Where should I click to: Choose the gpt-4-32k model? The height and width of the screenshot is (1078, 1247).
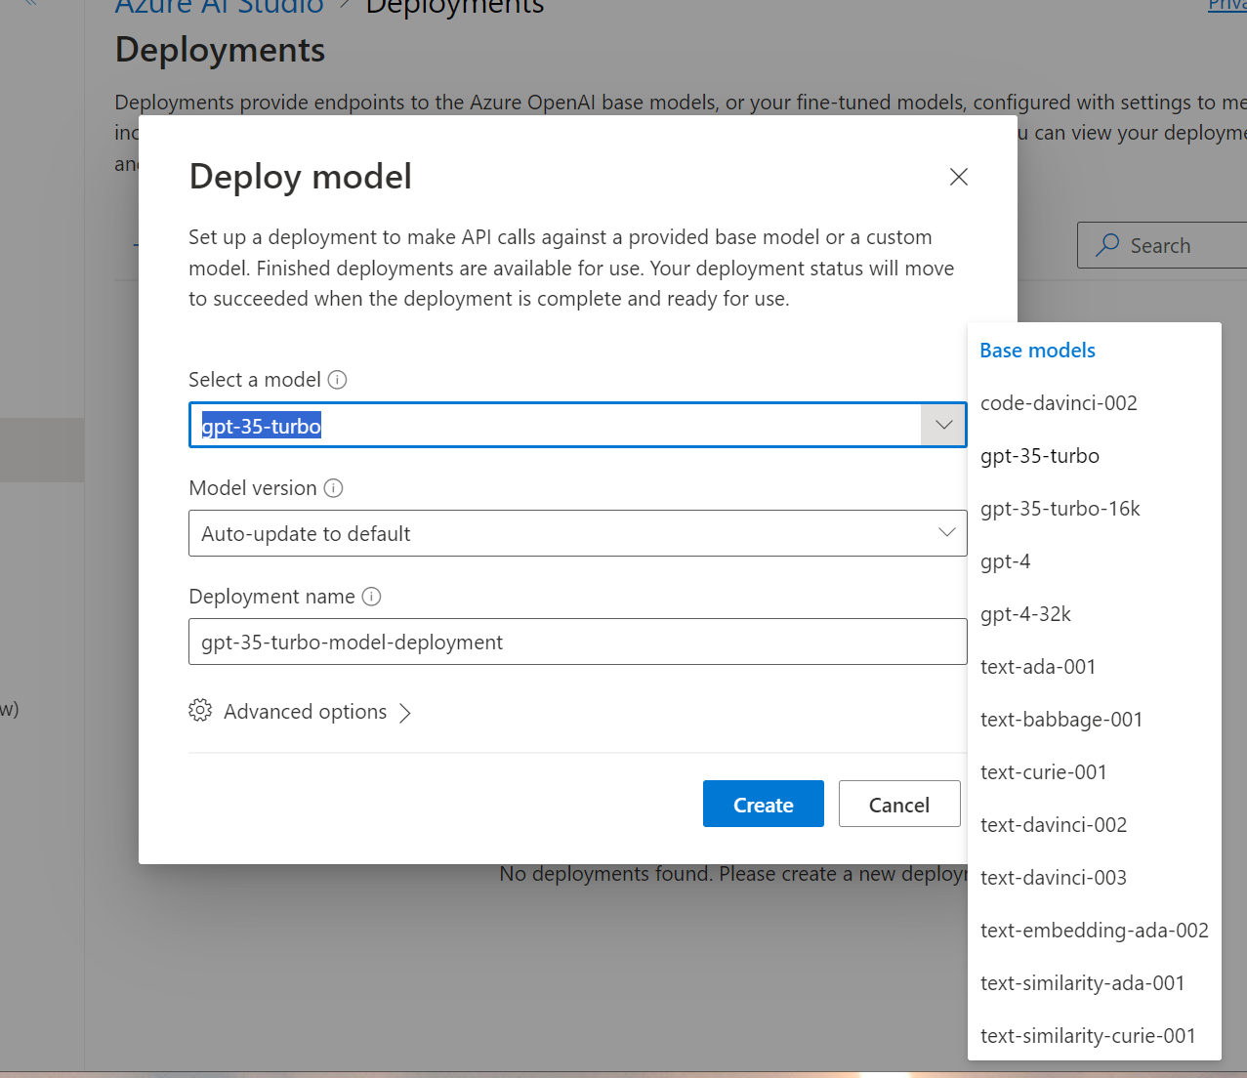click(x=1025, y=614)
